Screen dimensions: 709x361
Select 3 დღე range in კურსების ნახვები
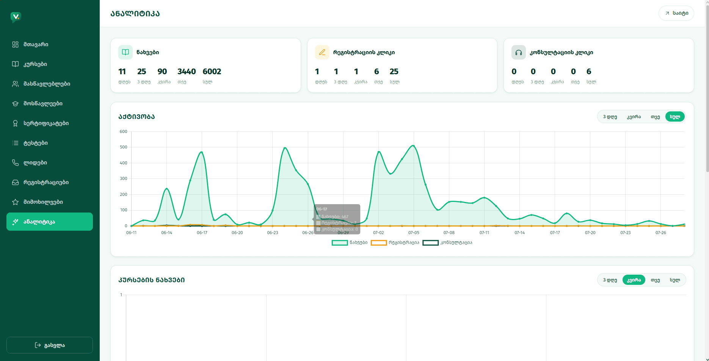(x=610, y=280)
